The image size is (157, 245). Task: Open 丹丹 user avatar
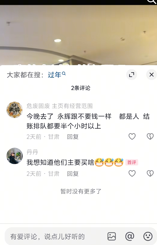(x=14, y=156)
